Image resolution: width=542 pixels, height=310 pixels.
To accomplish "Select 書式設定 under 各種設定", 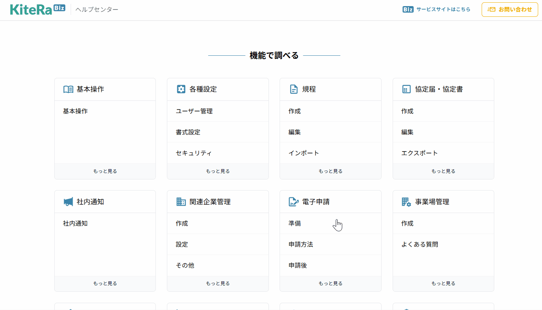I will pos(218,132).
